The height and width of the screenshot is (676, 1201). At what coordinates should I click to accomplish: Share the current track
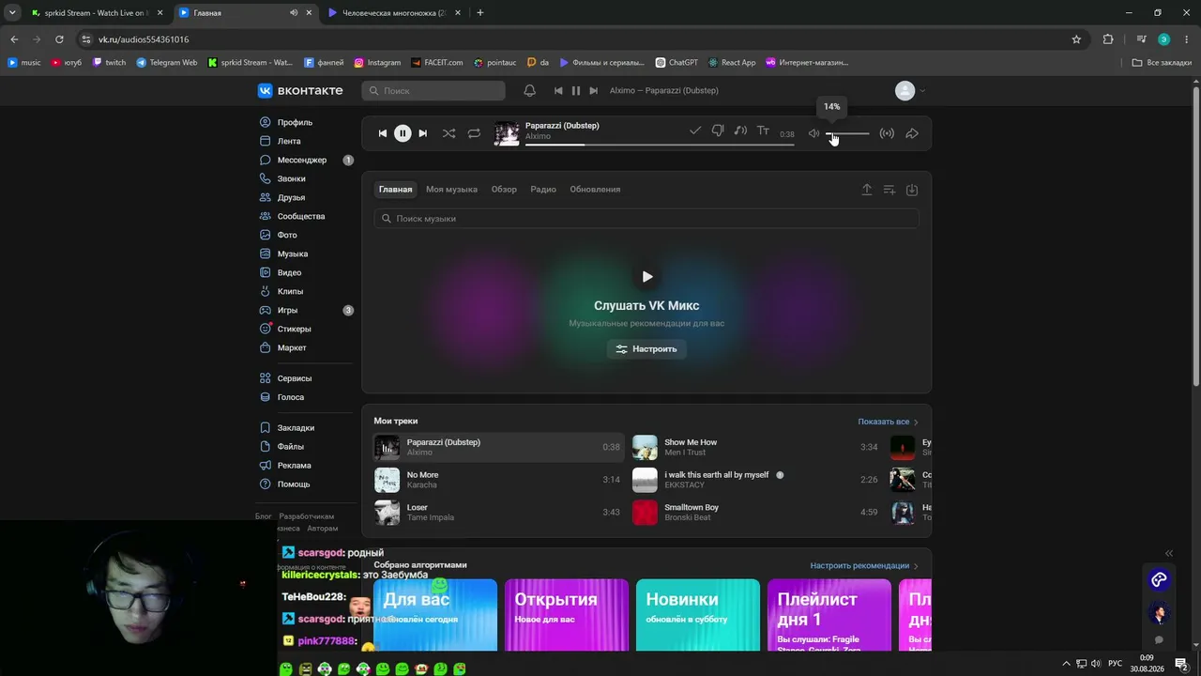(912, 133)
